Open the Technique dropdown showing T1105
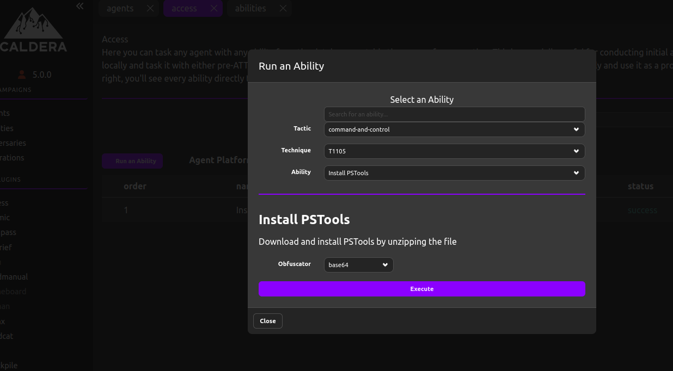 coord(455,151)
